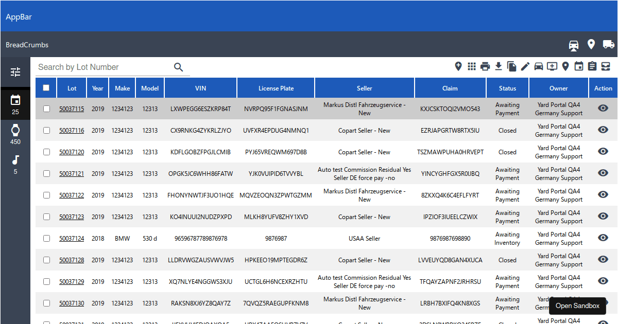Open the print lot list tool

(x=485, y=67)
